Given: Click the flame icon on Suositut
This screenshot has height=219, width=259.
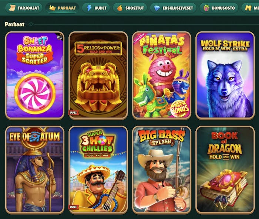Looking at the screenshot, I should (120, 8).
